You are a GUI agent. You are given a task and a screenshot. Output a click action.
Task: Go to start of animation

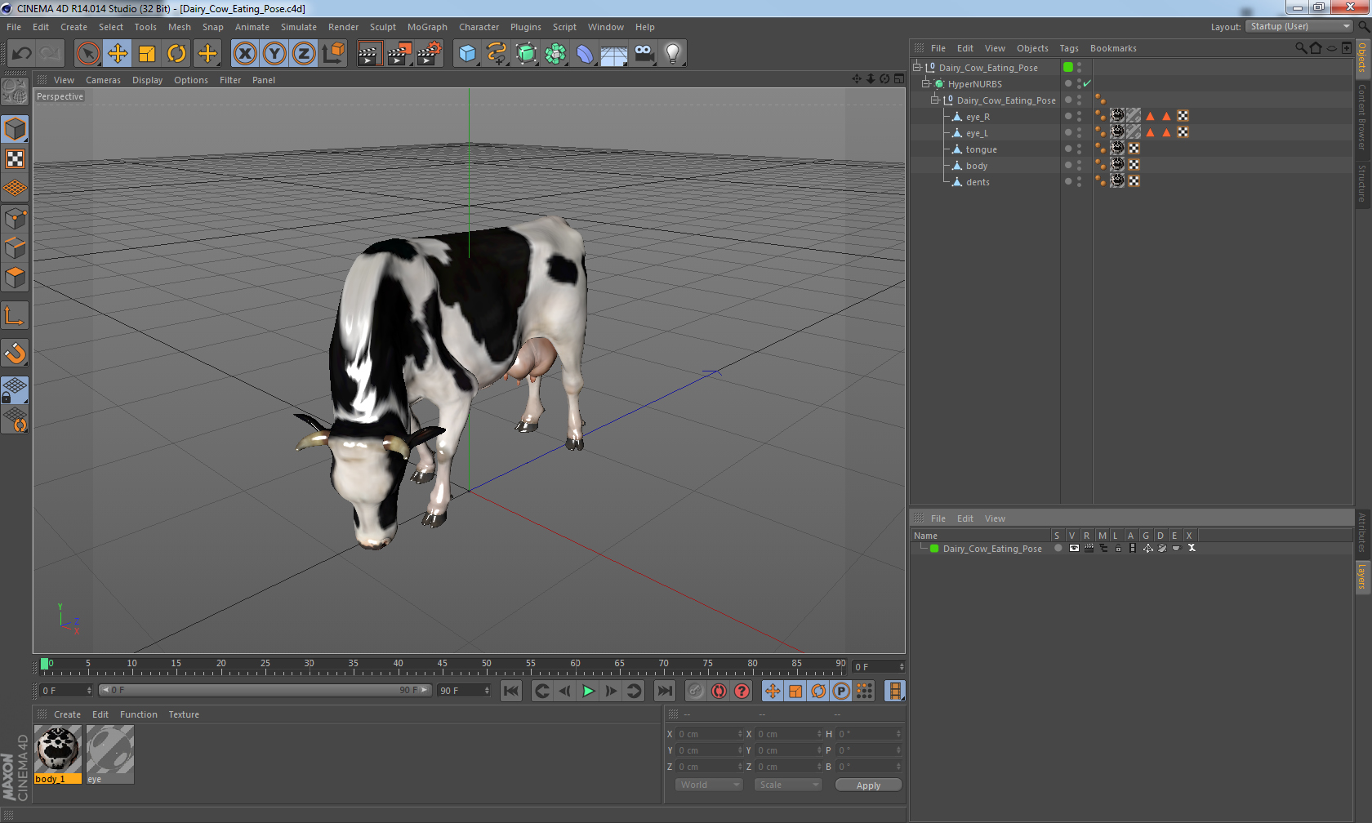pos(511,691)
